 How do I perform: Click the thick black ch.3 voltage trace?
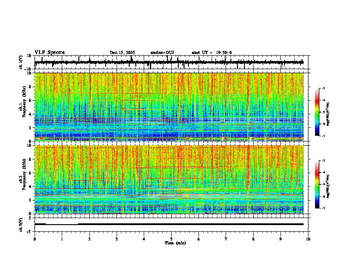(x=169, y=224)
